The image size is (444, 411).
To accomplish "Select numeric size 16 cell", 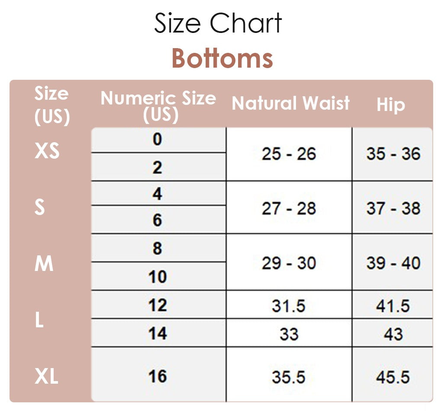I will [x=158, y=376].
